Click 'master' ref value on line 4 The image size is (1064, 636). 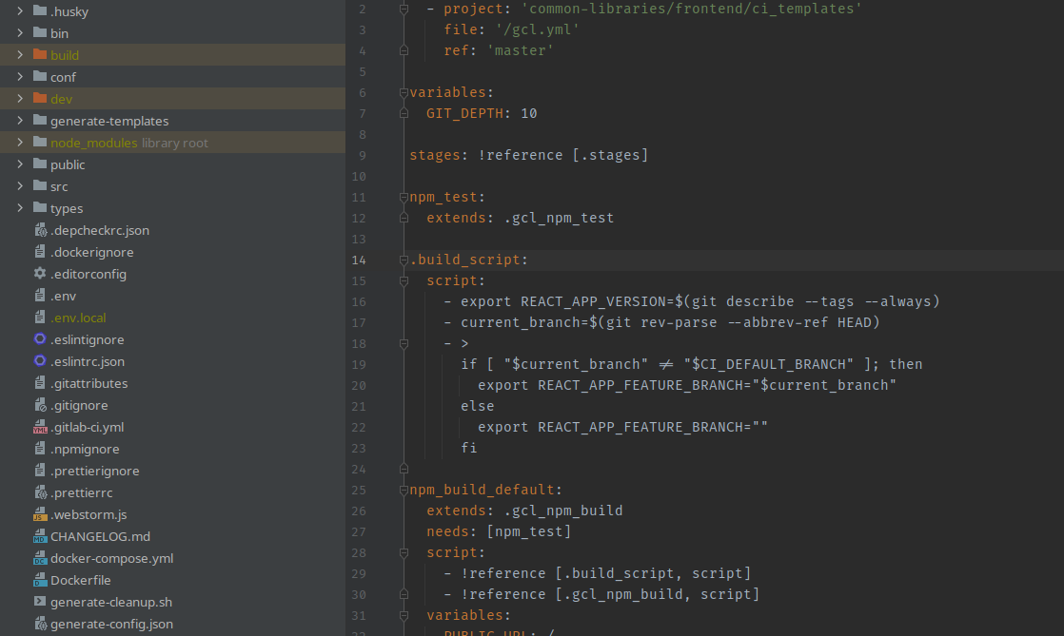point(521,50)
